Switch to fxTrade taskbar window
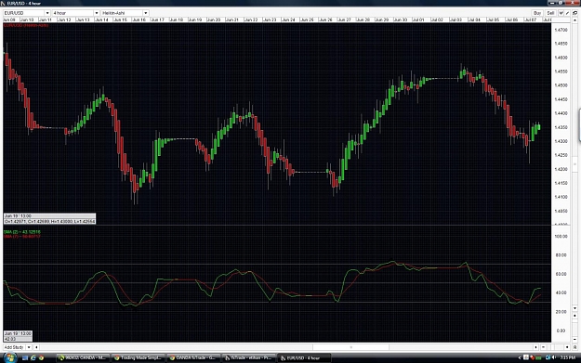The height and width of the screenshot is (363, 581). (248, 357)
